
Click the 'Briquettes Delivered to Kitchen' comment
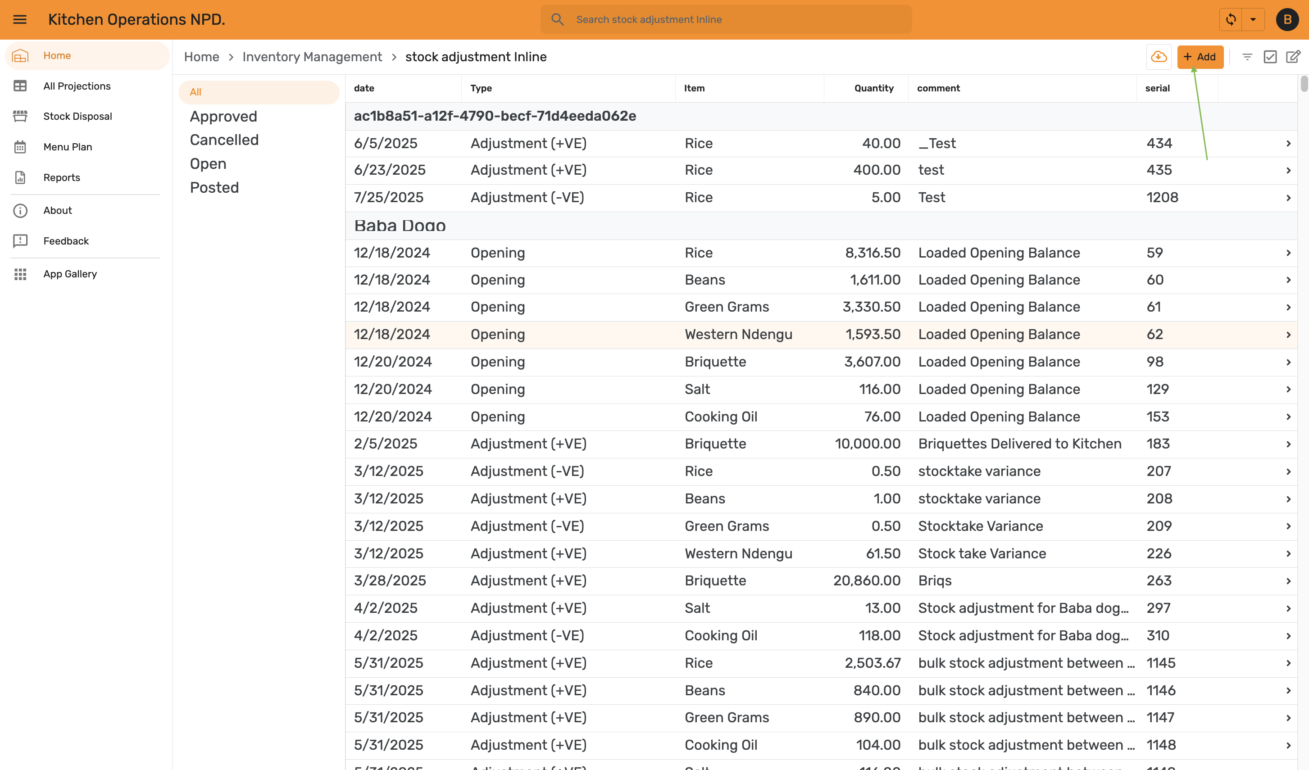click(1019, 444)
